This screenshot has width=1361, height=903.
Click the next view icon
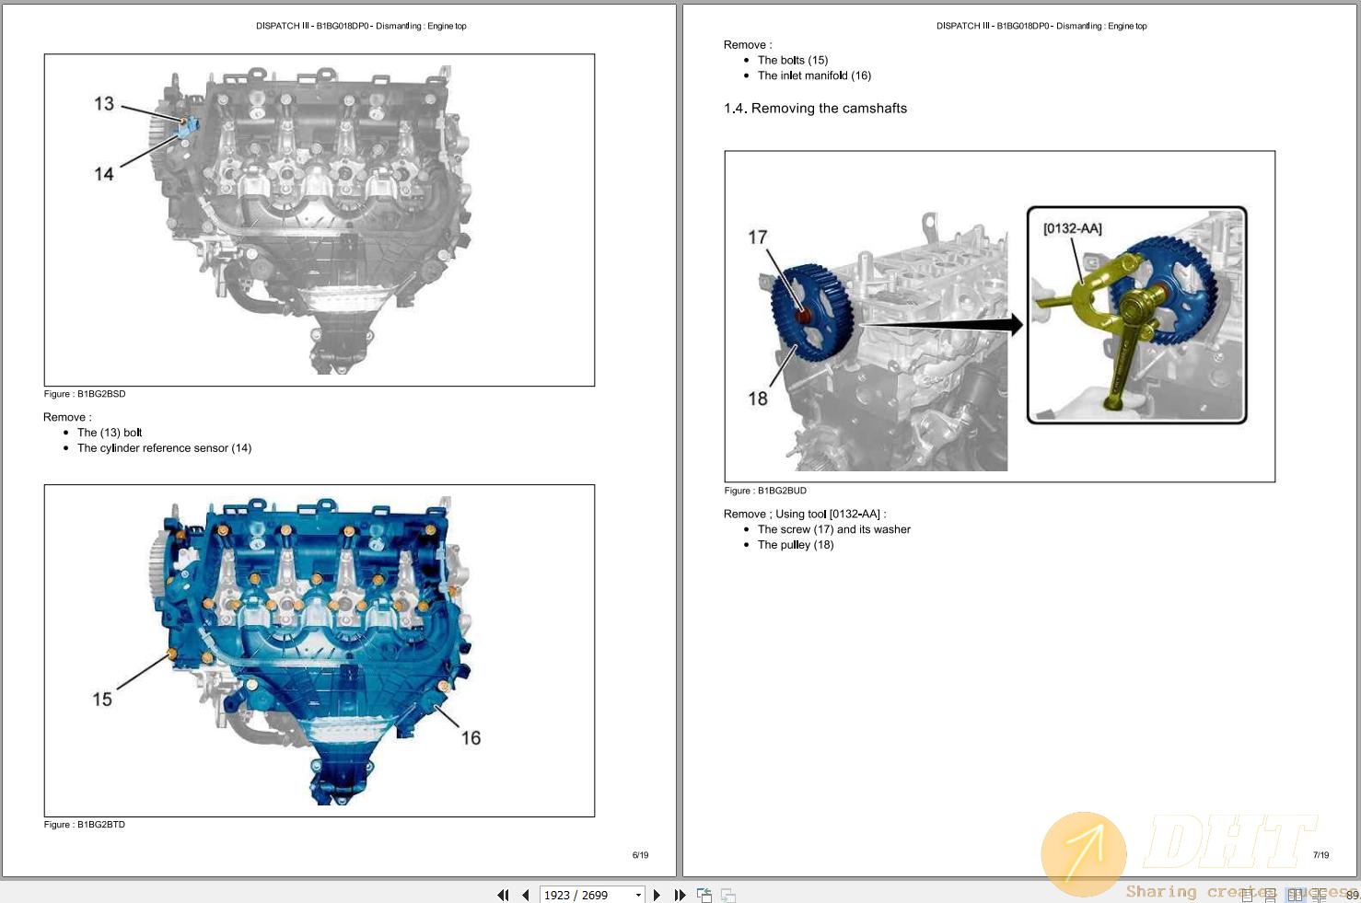tap(728, 895)
